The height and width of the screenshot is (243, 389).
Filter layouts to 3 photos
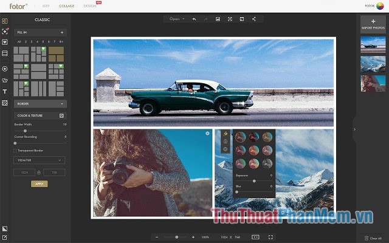pyautogui.click(x=32, y=42)
